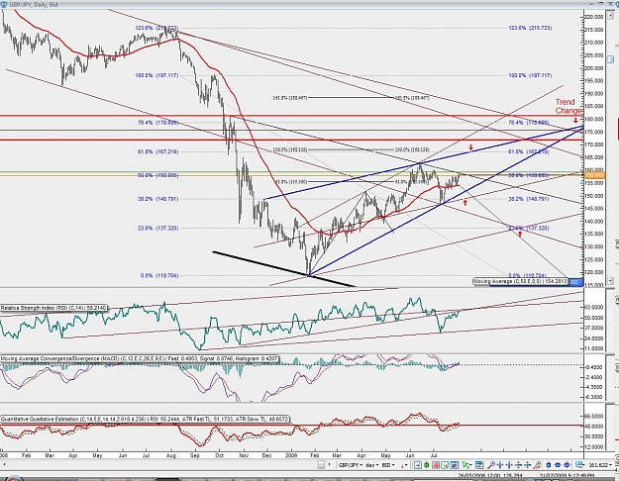Click the Relative Strength Index indicator label
Screen dimensions: 619x481
pyautogui.click(x=53, y=308)
